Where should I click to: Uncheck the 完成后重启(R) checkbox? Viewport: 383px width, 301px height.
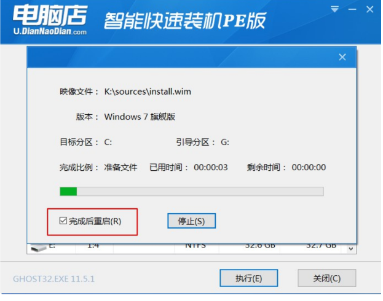pyautogui.click(x=63, y=221)
